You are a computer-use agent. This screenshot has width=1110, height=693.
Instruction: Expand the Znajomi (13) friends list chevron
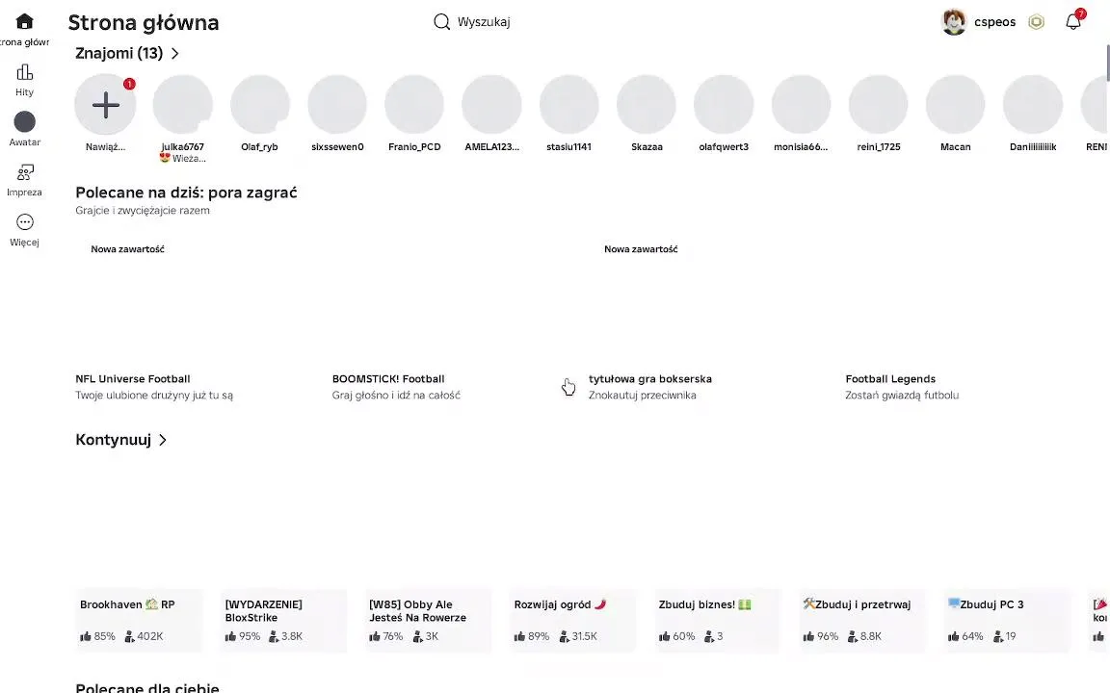click(x=174, y=54)
